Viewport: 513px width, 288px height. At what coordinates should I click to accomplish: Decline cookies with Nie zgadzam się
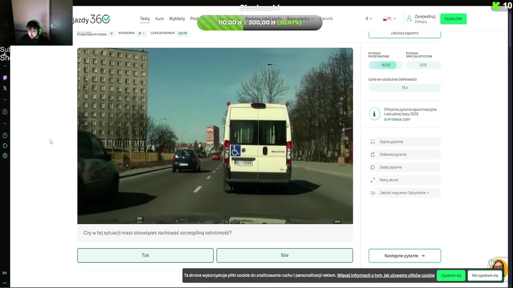click(x=485, y=275)
